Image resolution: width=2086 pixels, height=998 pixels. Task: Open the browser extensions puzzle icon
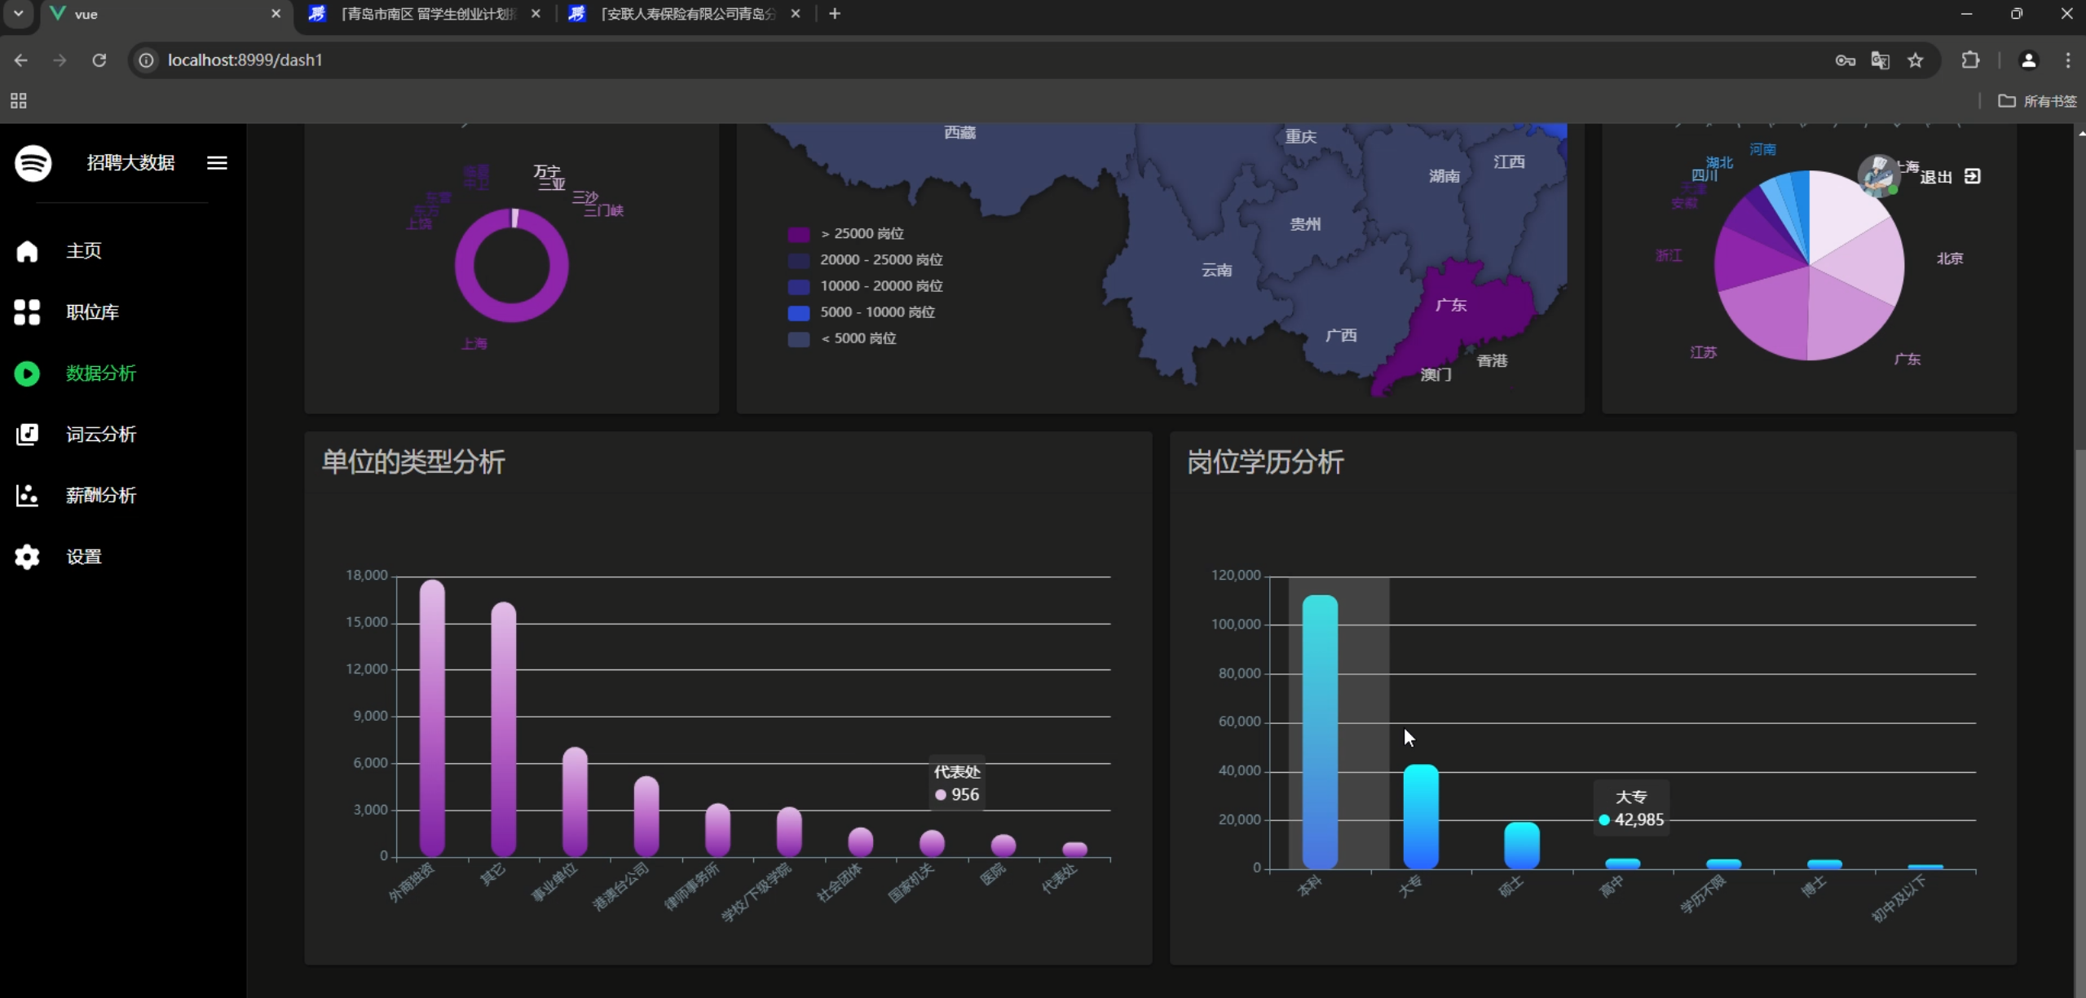coord(1970,60)
